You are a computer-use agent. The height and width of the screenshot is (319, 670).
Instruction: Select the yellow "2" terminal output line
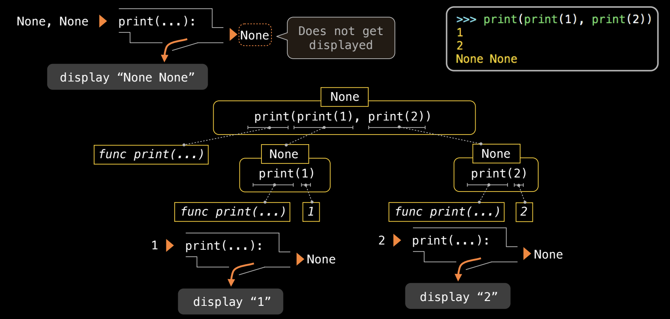tap(459, 46)
